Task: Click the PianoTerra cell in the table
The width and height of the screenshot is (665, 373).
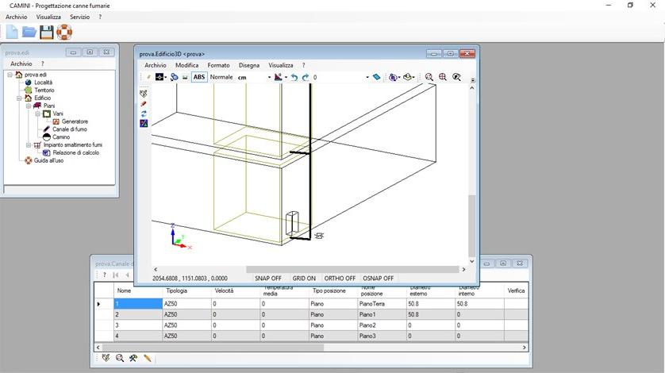Action: coord(372,303)
